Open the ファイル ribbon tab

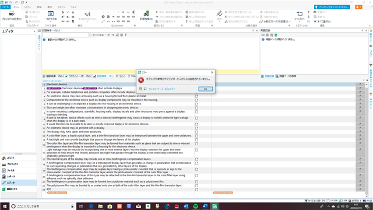pyautogui.click(x=5, y=7)
